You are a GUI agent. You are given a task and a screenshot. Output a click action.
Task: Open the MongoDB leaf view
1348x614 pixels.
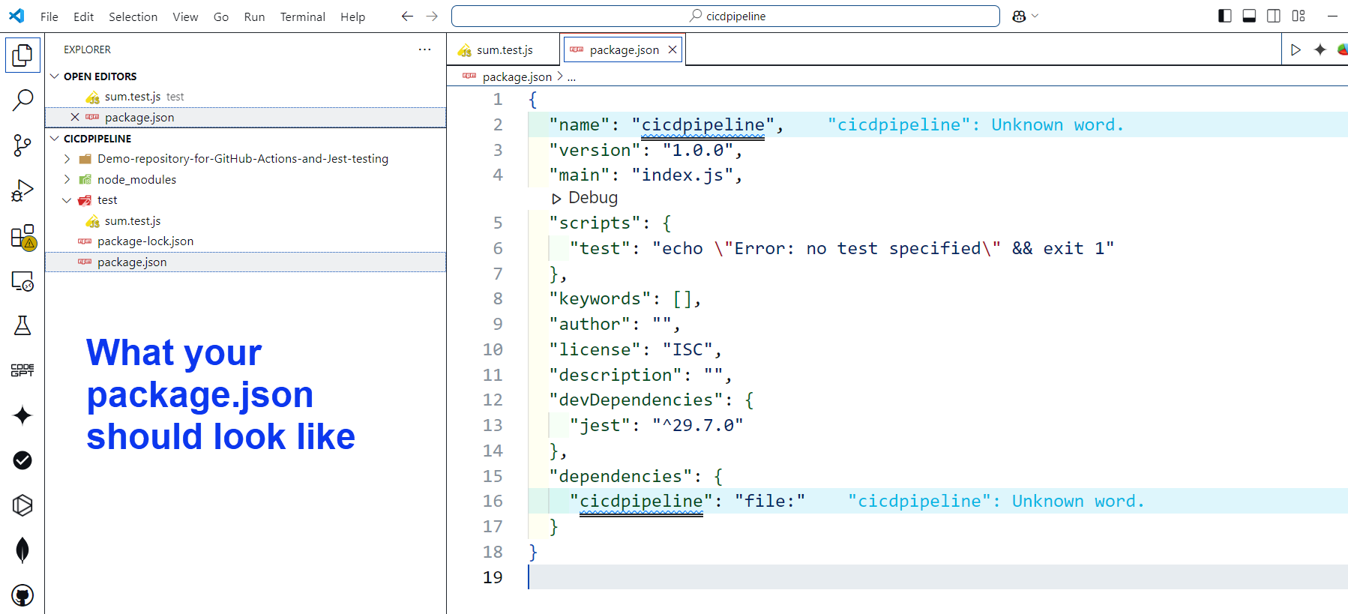22,550
